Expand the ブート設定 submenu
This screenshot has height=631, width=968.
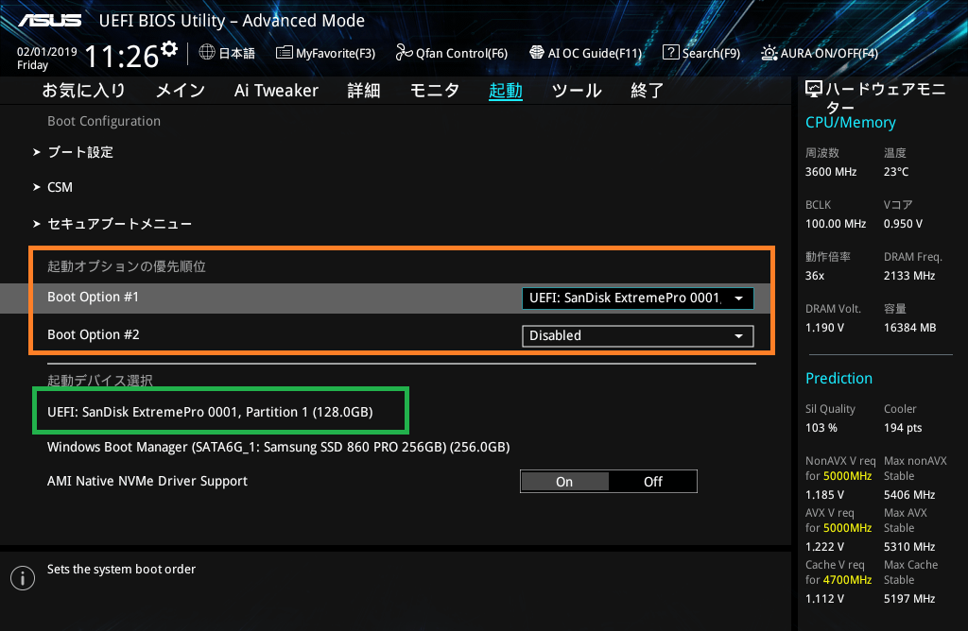tap(80, 152)
